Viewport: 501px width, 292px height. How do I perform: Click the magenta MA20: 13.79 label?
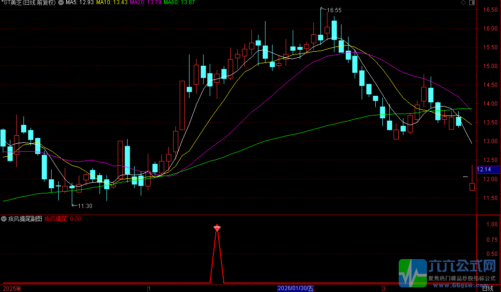146,2
